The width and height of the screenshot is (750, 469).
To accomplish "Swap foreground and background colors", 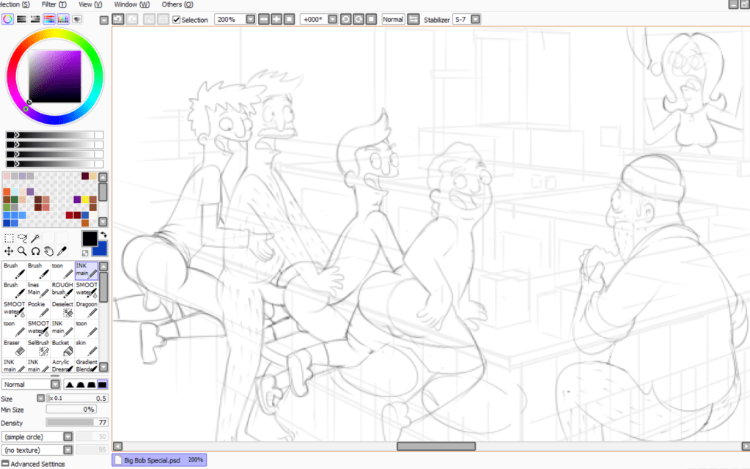I will click(103, 234).
